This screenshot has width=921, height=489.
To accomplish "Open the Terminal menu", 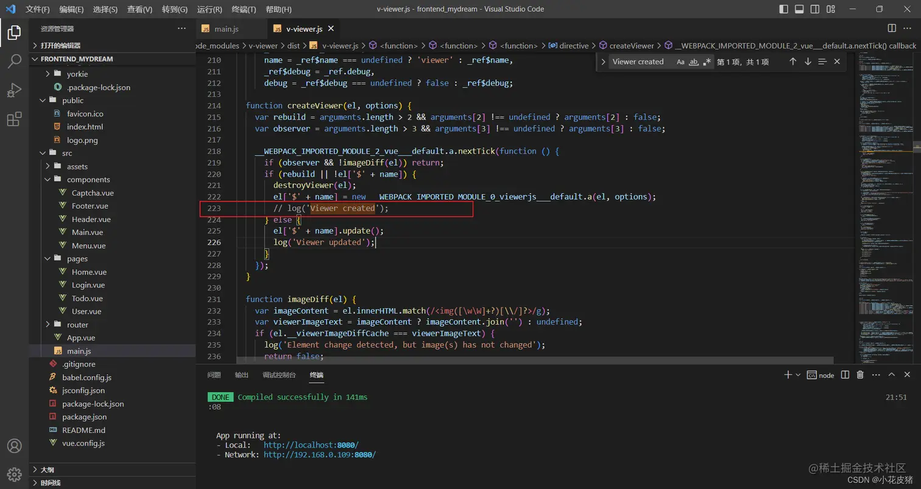I will [x=244, y=9].
